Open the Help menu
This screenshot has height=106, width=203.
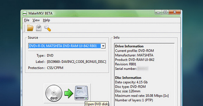[46, 20]
